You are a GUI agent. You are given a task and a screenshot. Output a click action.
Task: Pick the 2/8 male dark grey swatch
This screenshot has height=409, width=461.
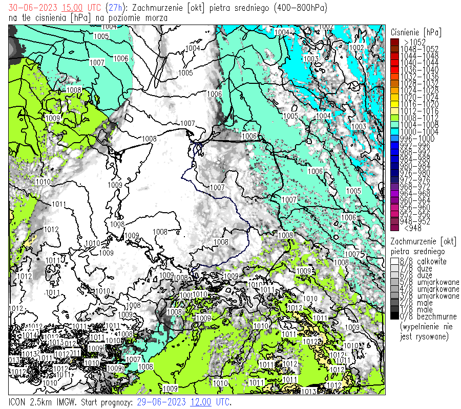coord(394,303)
